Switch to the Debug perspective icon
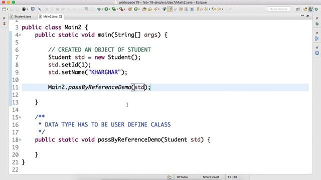 [x=316, y=9]
